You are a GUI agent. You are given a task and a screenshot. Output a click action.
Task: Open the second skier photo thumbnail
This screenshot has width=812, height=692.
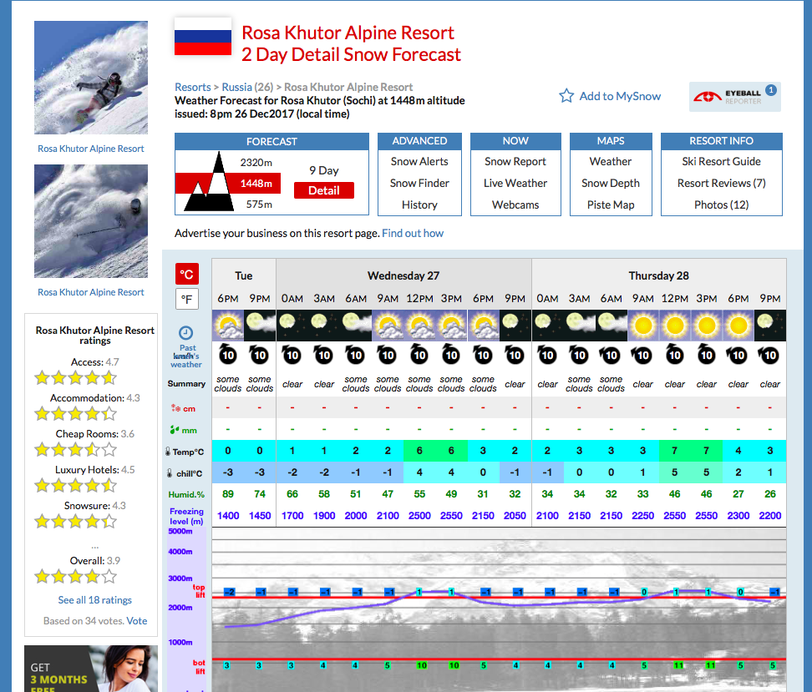click(x=91, y=221)
